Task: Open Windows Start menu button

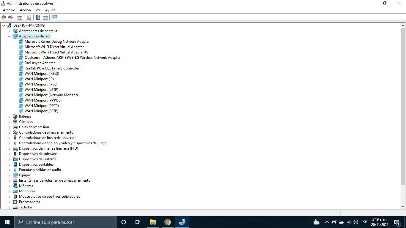Action: point(7,222)
